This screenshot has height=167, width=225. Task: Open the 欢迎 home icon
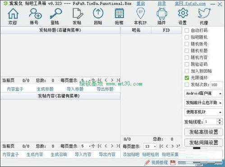[x=13, y=14]
